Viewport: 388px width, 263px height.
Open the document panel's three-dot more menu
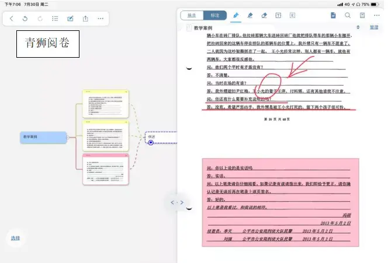coord(377,15)
